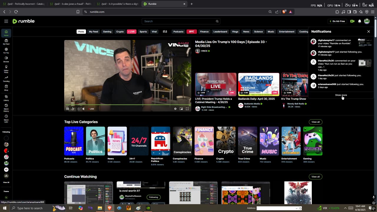The width and height of the screenshot is (377, 212).
Task: Select the Podcasts category tab
Action: [x=178, y=32]
